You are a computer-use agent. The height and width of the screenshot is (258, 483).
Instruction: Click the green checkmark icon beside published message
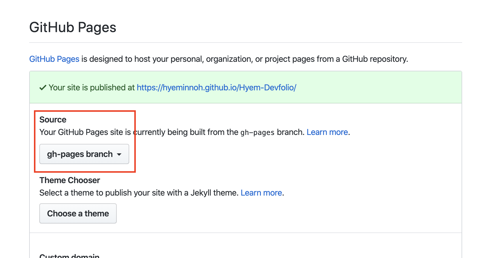point(43,88)
